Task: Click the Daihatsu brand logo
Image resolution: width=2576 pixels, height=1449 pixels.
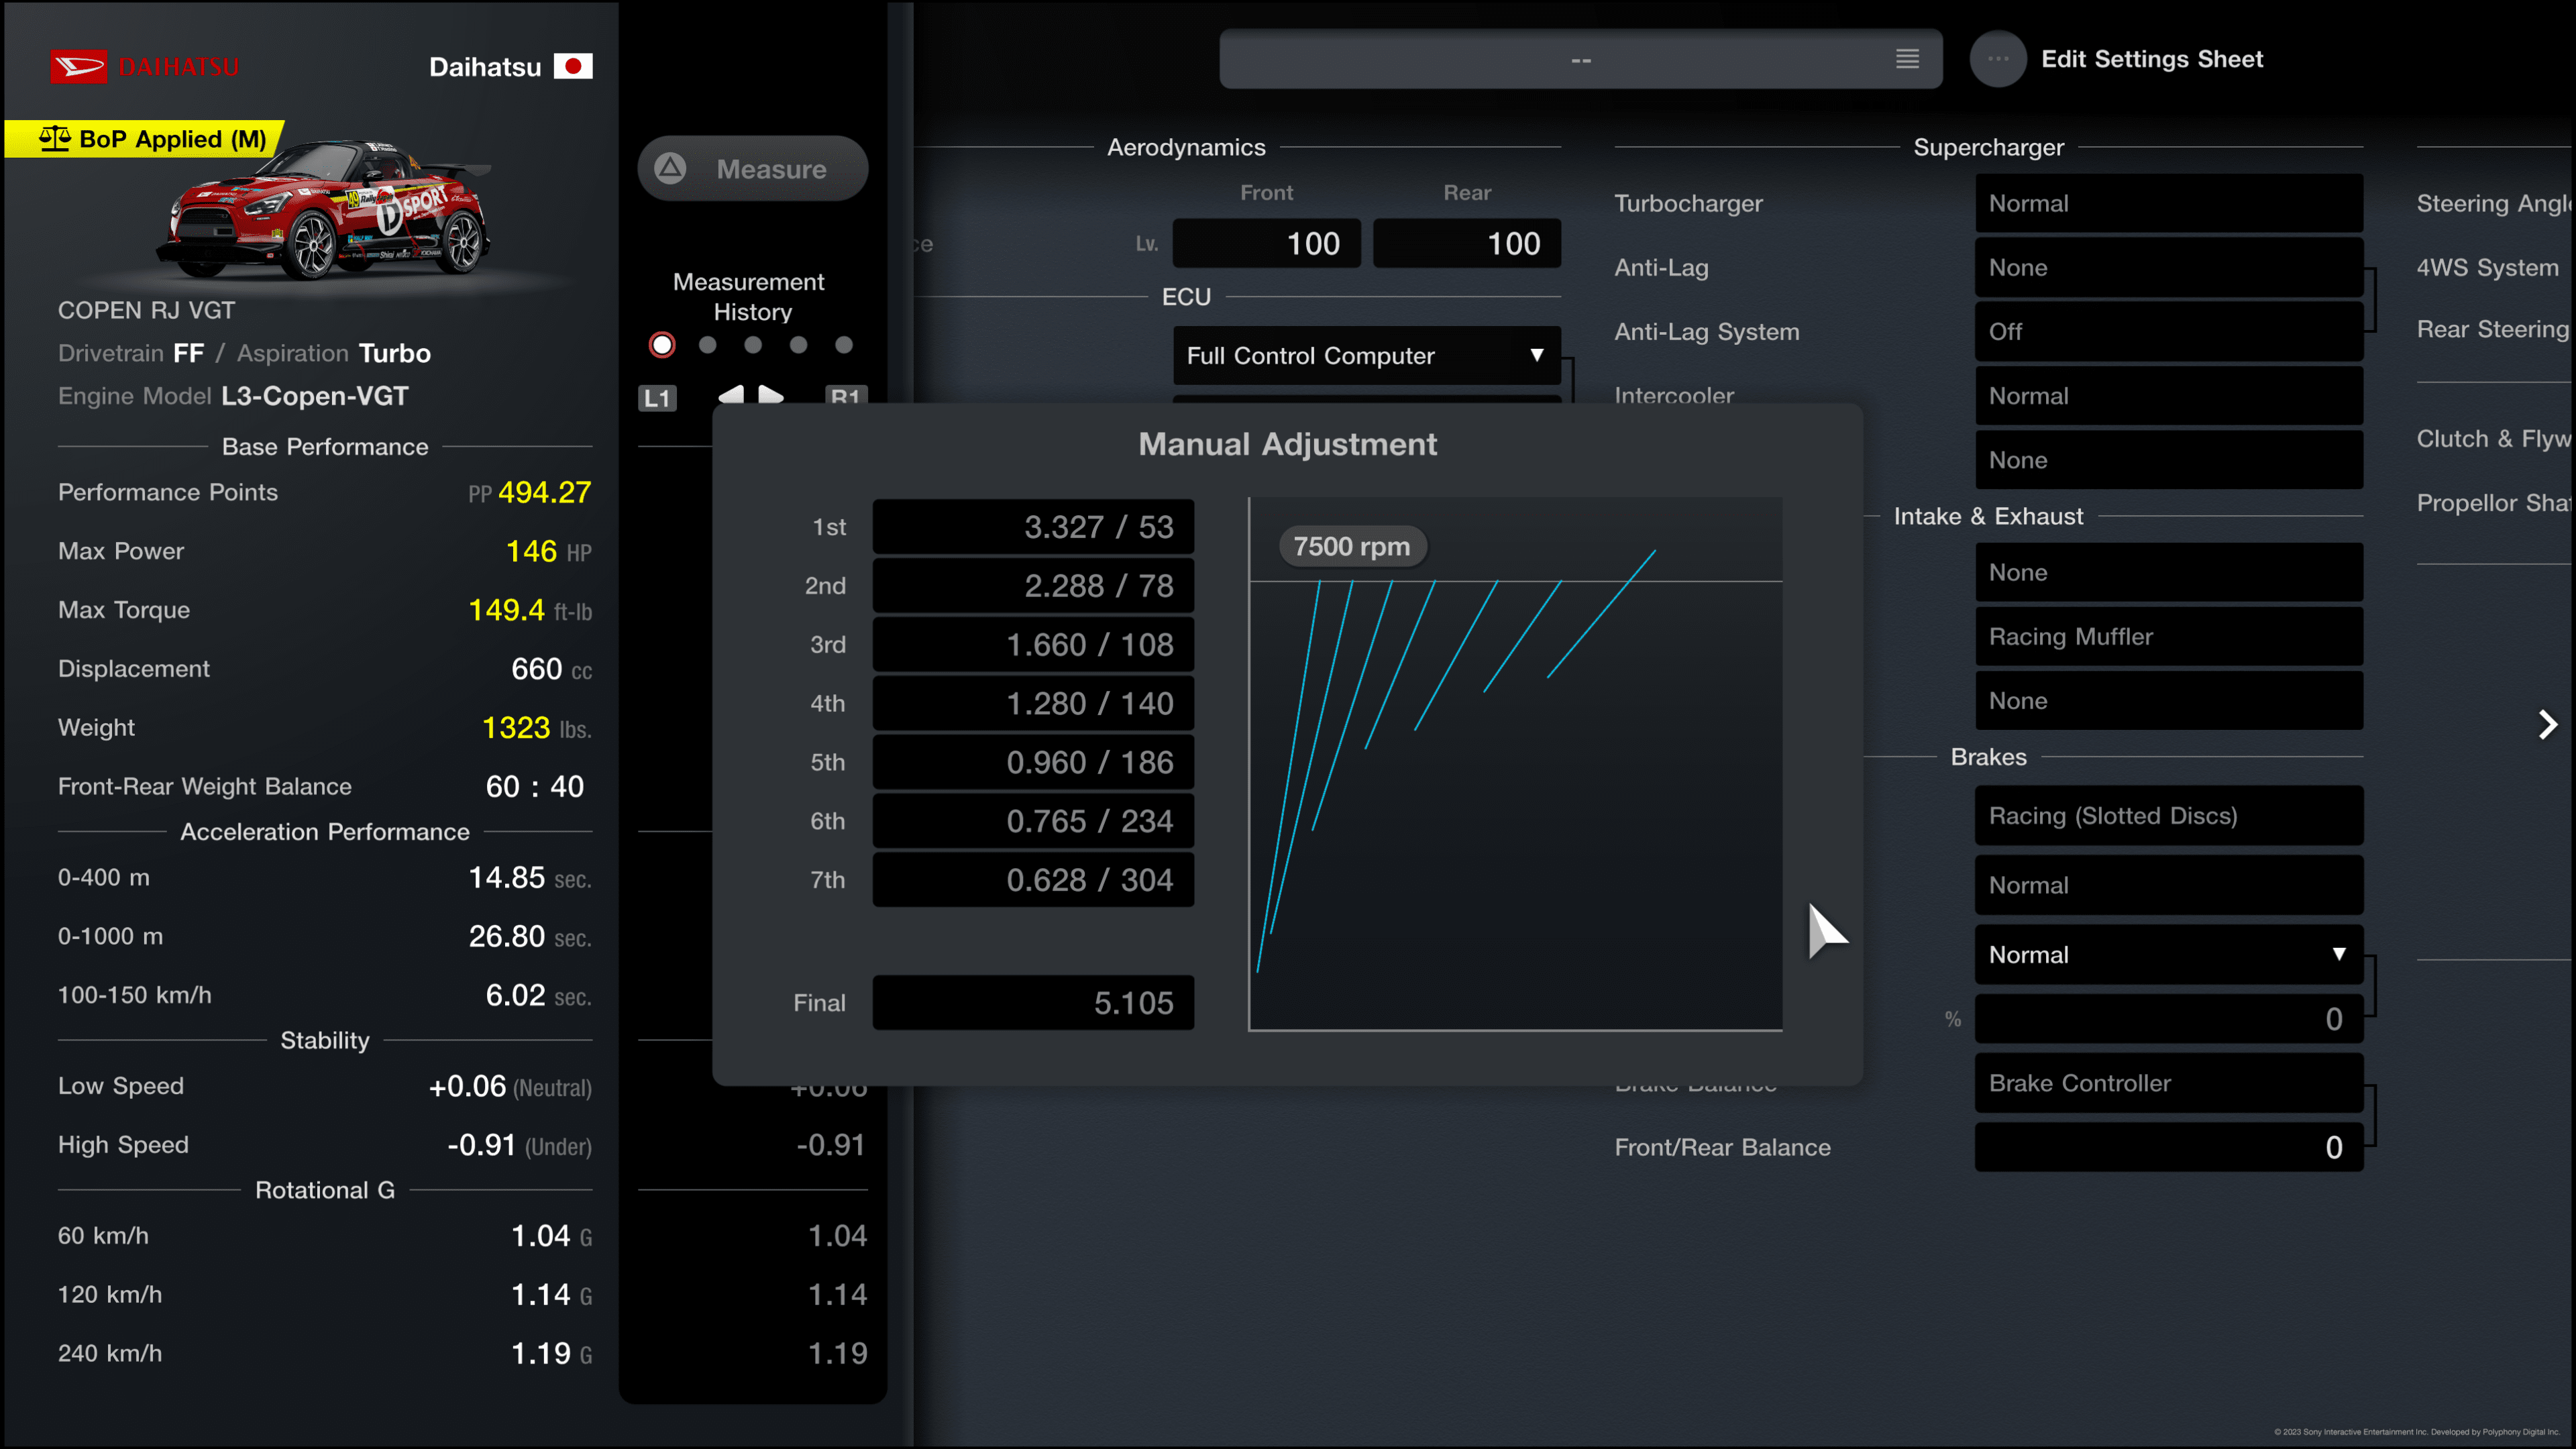Action: tap(145, 66)
